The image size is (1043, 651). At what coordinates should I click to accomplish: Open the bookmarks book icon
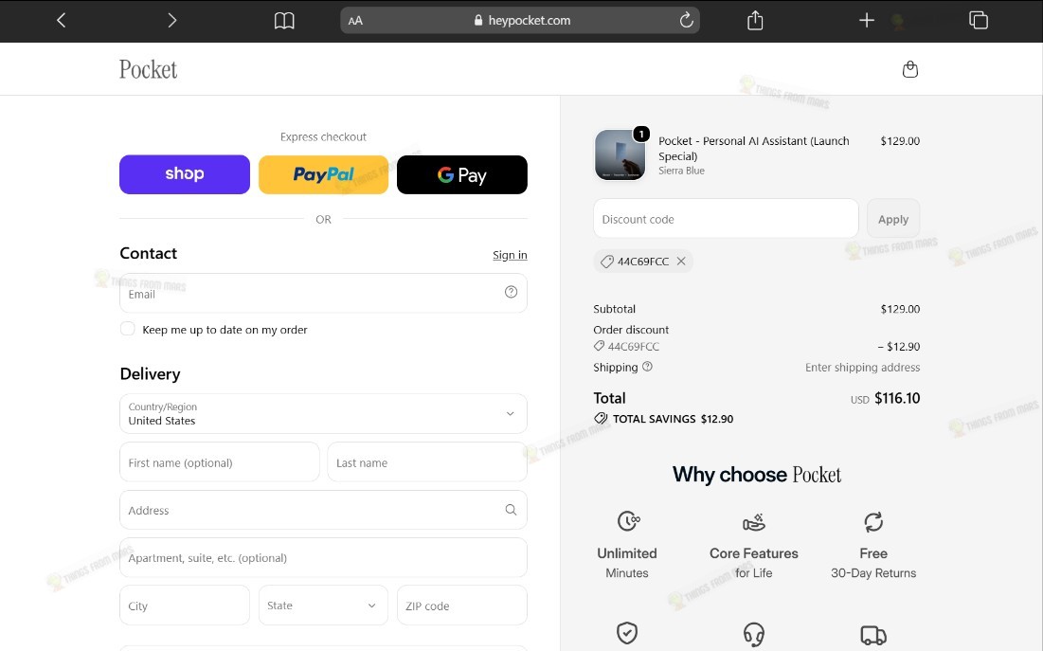284,21
